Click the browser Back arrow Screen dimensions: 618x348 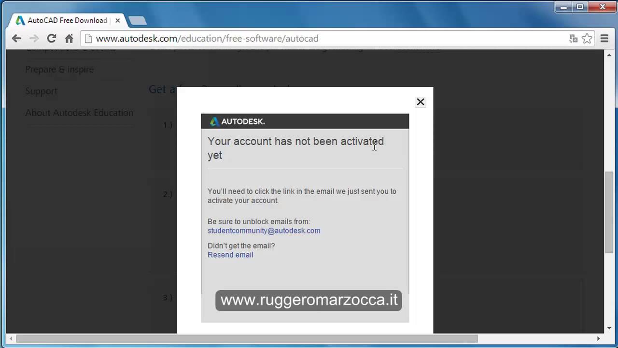[16, 39]
